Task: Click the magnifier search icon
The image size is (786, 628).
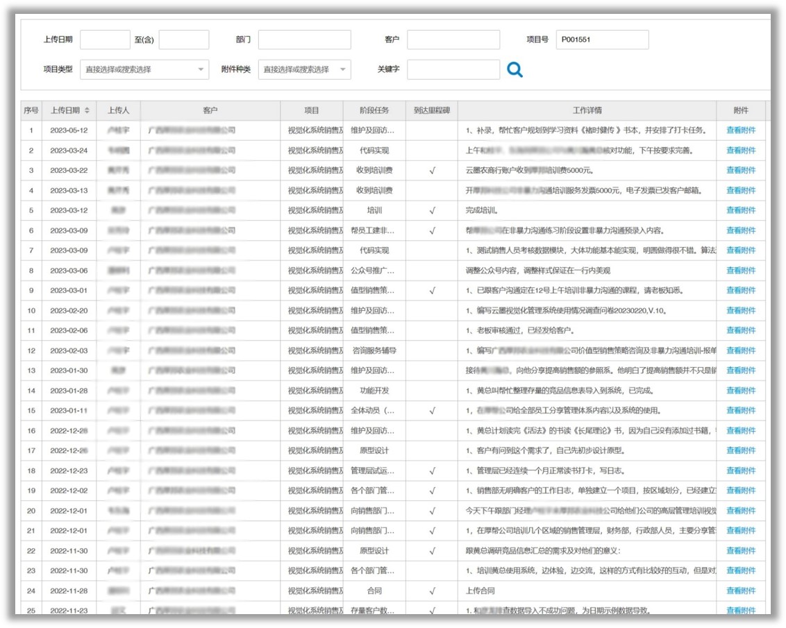Action: point(515,69)
